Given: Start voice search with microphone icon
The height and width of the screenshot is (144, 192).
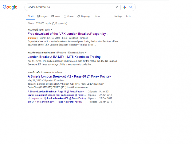Looking at the screenshot, I should (x=124, y=7).
